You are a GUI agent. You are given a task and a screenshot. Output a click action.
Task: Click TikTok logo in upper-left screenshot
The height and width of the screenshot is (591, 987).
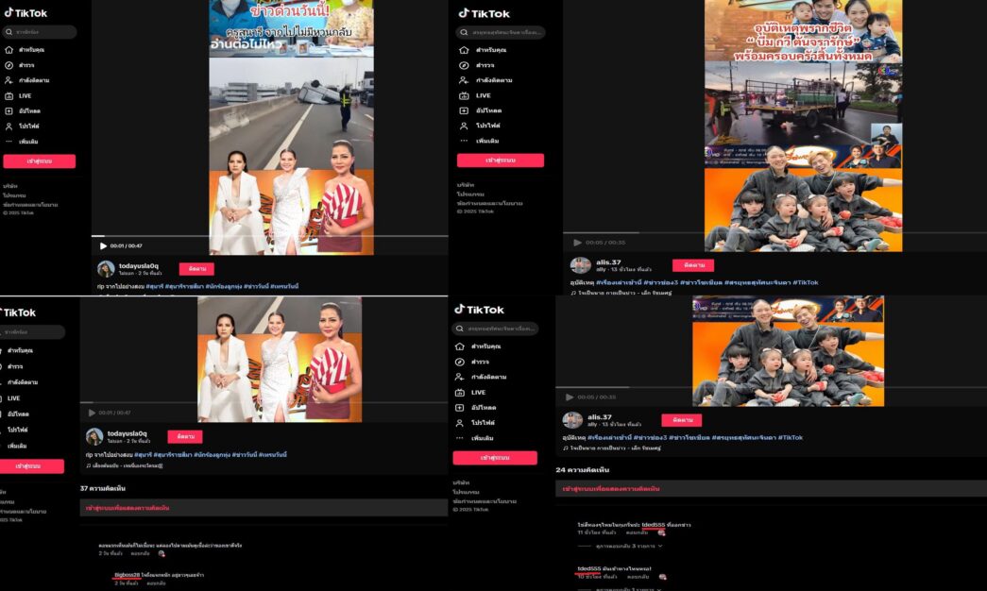26,12
